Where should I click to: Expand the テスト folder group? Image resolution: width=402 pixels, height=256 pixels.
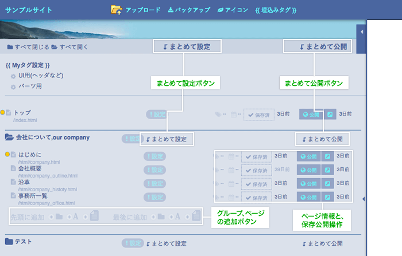(x=9, y=242)
